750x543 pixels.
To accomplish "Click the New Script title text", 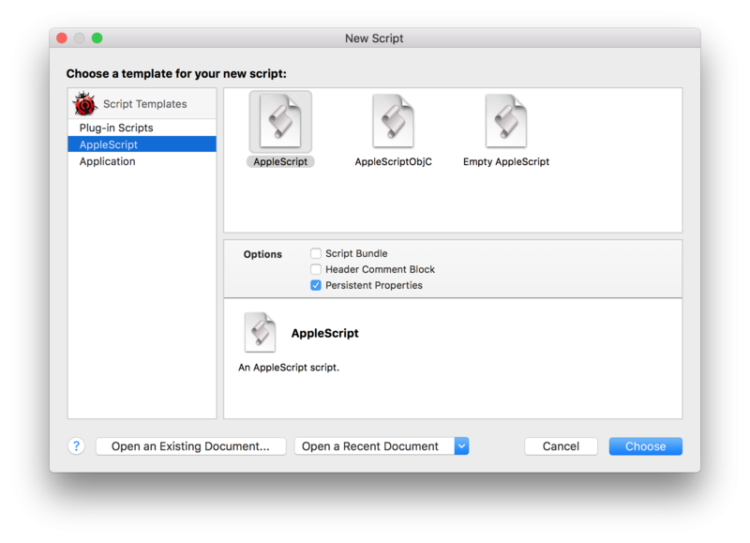I will pyautogui.click(x=374, y=38).
